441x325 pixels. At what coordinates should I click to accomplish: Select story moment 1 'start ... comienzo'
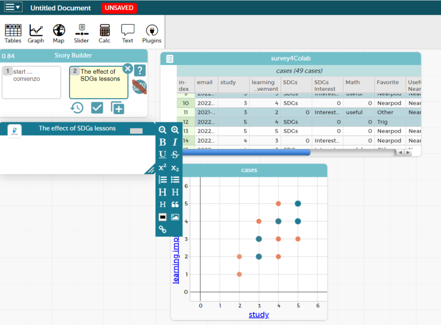click(31, 82)
